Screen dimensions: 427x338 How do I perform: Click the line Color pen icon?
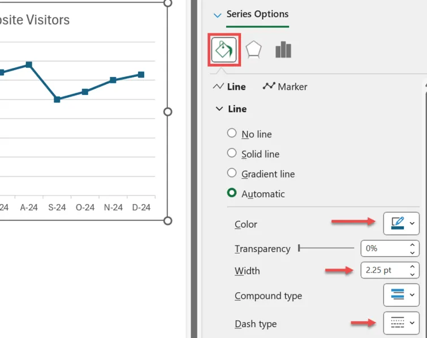tap(397, 224)
